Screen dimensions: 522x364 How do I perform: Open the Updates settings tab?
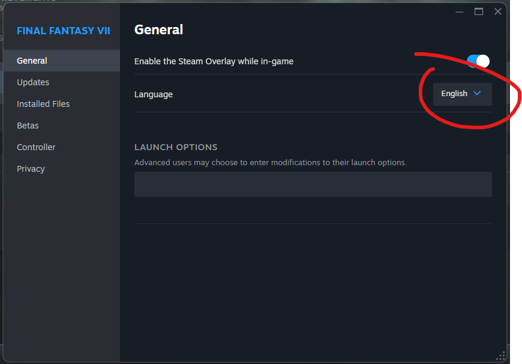tap(62, 82)
